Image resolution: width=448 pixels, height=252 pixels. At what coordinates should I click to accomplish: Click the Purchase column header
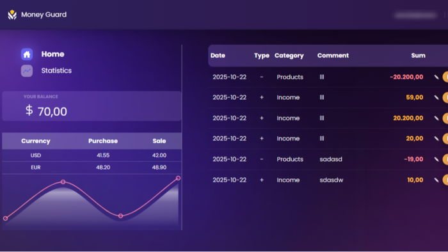point(103,141)
